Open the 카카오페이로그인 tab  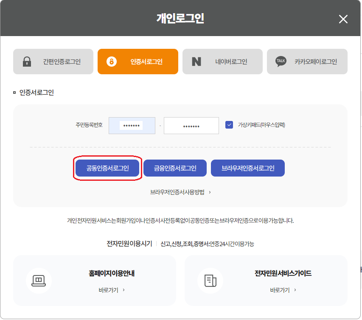pyautogui.click(x=307, y=62)
